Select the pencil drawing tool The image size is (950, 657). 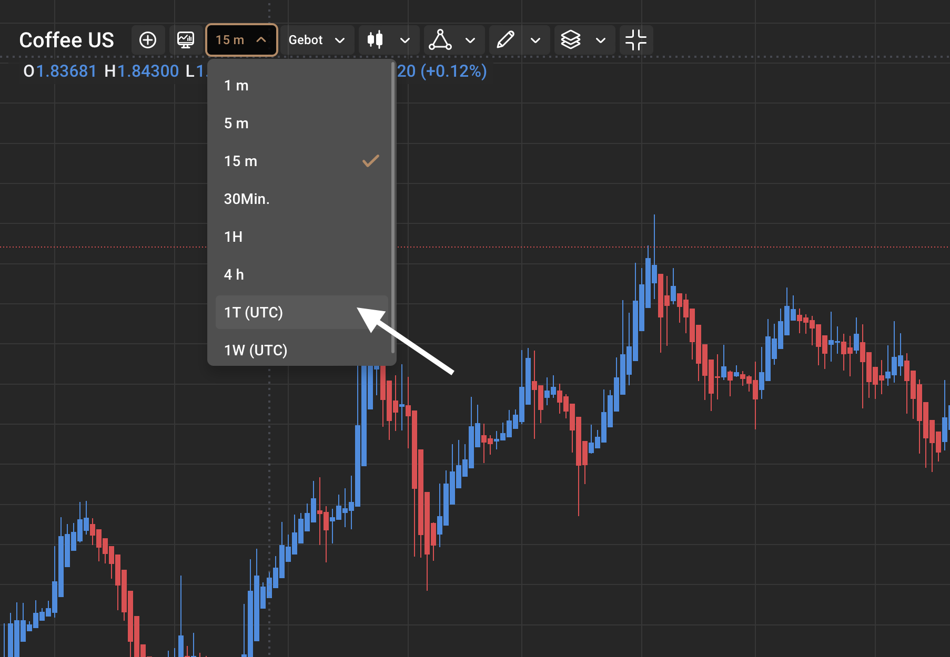(x=506, y=40)
